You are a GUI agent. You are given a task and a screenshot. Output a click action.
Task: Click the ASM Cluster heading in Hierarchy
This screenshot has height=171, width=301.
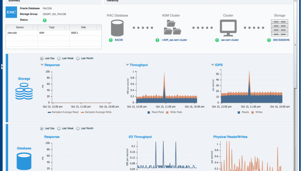click(171, 15)
